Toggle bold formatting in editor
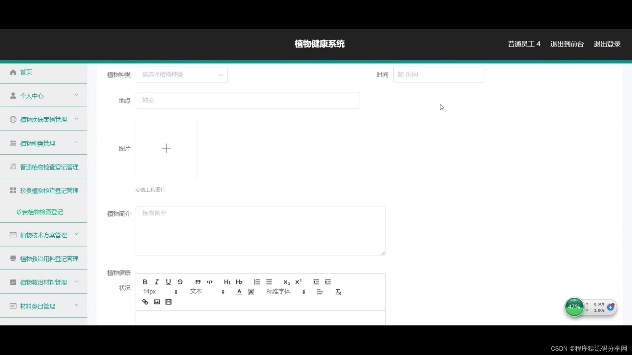The width and height of the screenshot is (632, 355). coord(145,282)
